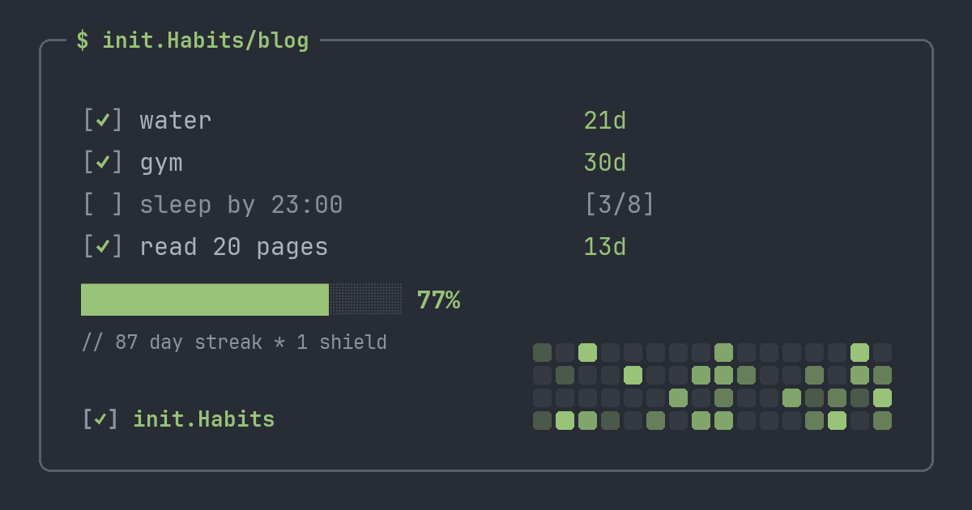This screenshot has height=510, width=972.
Task: Click the sleep by 23:00 label
Action: coord(241,205)
